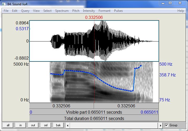Click the red cursor time 0.332506 label
Viewport: 188px width, 131px height.
click(94, 17)
